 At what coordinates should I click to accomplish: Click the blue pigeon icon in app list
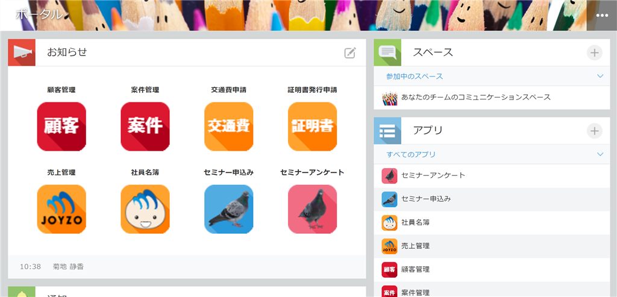pyautogui.click(x=390, y=199)
